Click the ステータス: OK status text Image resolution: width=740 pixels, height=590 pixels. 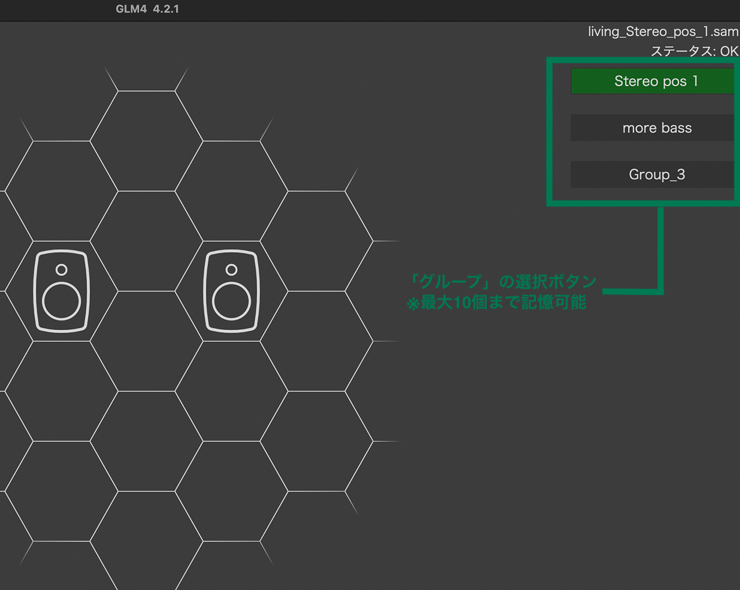(x=694, y=51)
